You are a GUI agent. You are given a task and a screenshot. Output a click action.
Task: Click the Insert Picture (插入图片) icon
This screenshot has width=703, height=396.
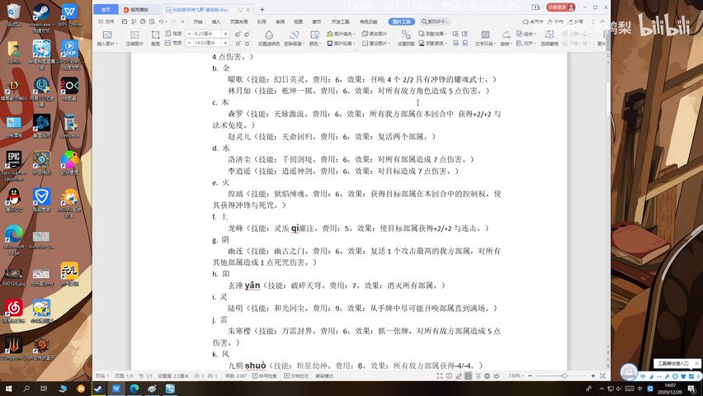click(107, 38)
